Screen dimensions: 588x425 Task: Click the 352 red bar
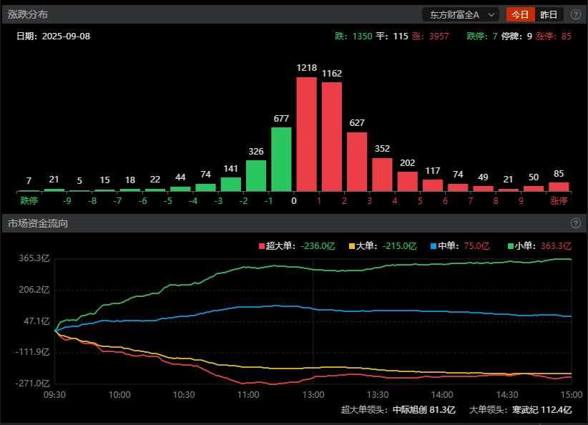382,175
